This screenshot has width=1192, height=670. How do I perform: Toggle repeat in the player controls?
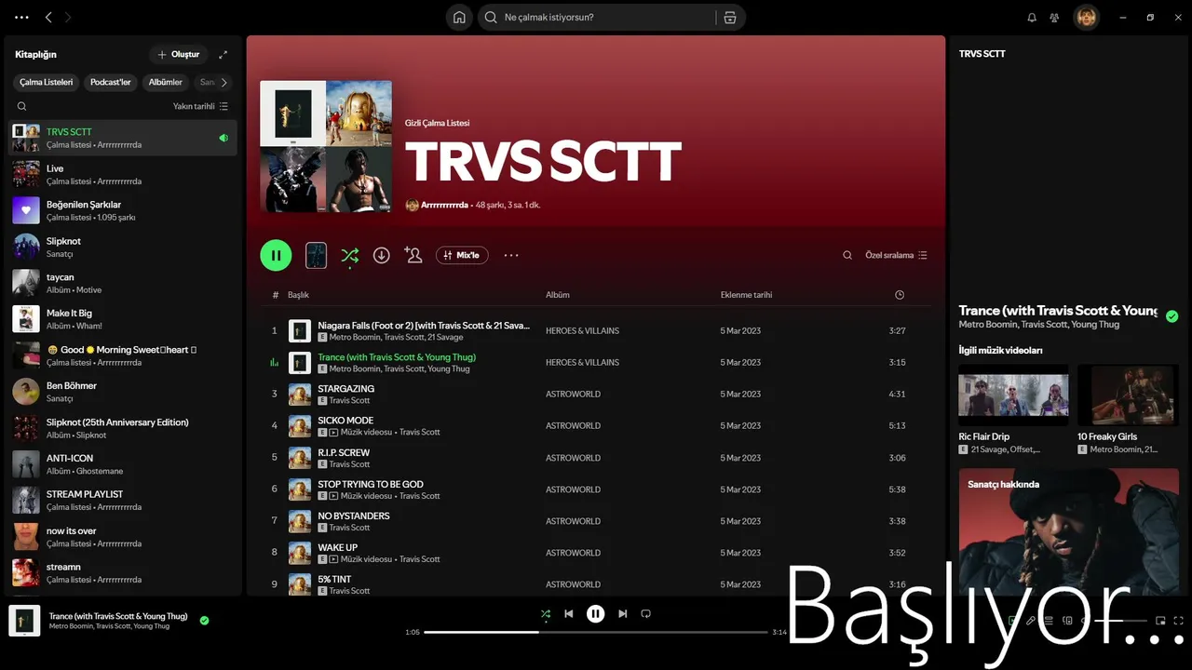pyautogui.click(x=646, y=614)
